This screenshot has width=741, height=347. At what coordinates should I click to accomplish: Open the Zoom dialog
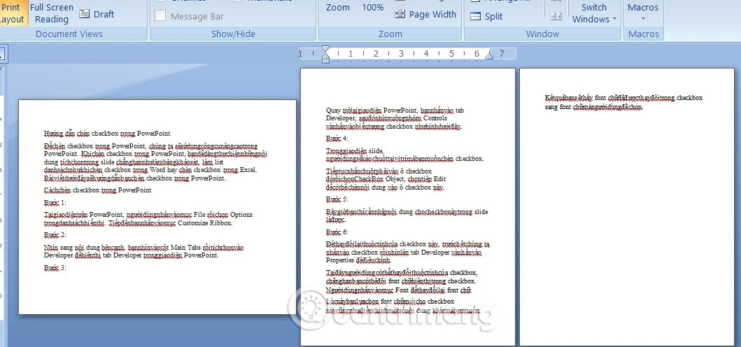[x=338, y=7]
